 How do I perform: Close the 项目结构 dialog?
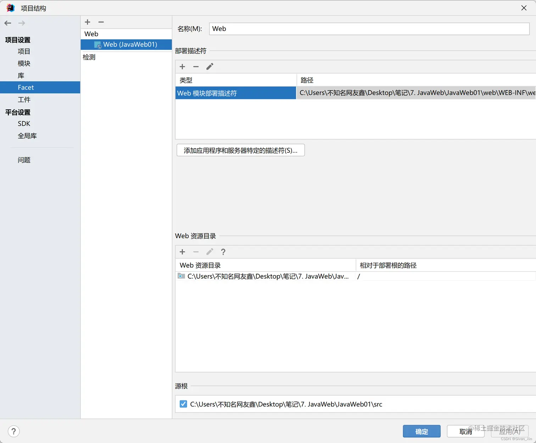tap(524, 8)
